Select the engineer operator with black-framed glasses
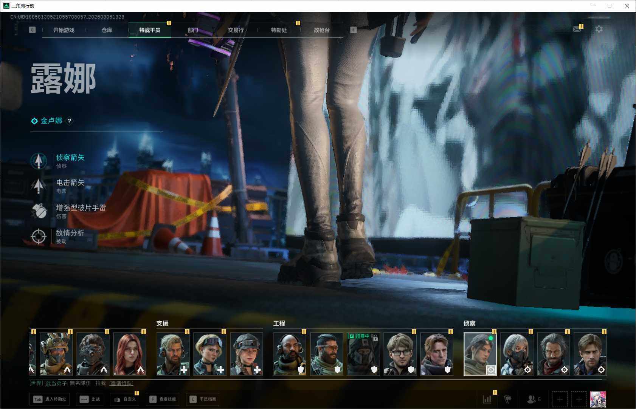 pyautogui.click(x=400, y=354)
